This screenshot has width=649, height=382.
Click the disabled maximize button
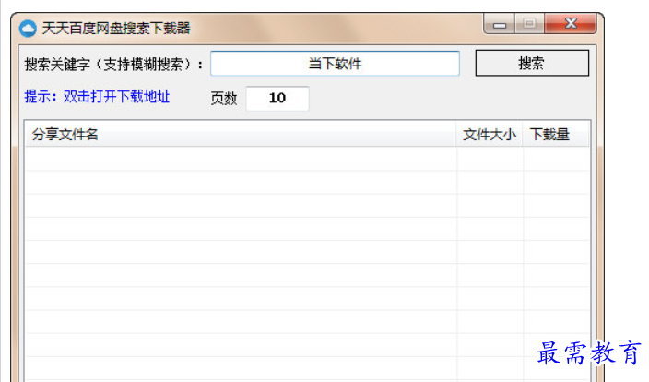pyautogui.click(x=530, y=24)
